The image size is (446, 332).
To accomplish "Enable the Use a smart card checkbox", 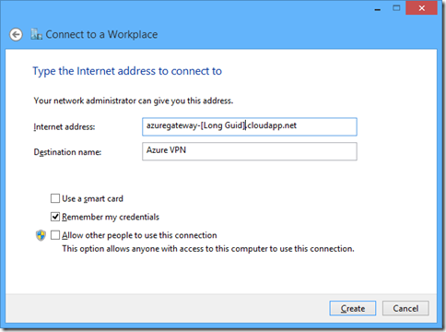I will pyautogui.click(x=55, y=198).
